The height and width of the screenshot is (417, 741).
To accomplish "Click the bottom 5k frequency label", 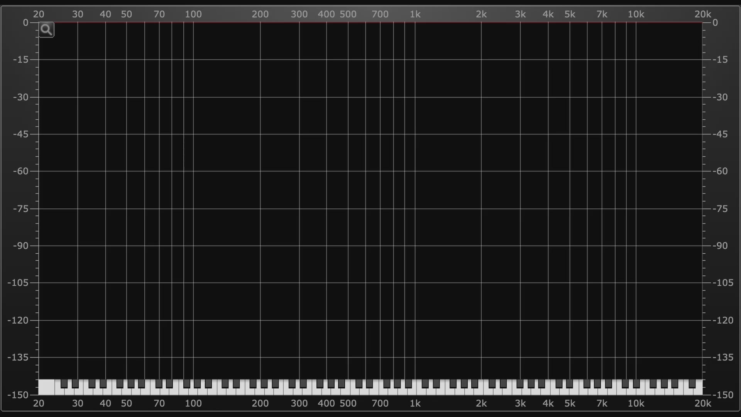I will click(570, 403).
